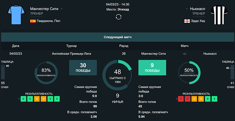The image size is (235, 121).
Task: Click the England flag beside Эдди Хау
Action: (187, 21)
